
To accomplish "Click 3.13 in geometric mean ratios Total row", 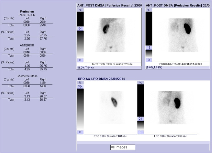I will point(27,100).
